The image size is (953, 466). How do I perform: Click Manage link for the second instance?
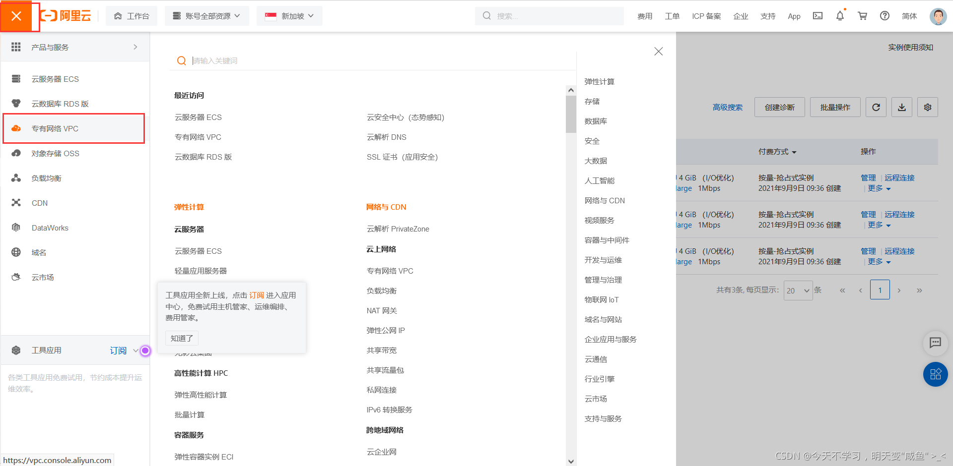(x=868, y=214)
